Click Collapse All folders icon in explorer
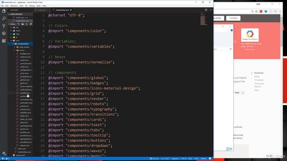 (31, 24)
